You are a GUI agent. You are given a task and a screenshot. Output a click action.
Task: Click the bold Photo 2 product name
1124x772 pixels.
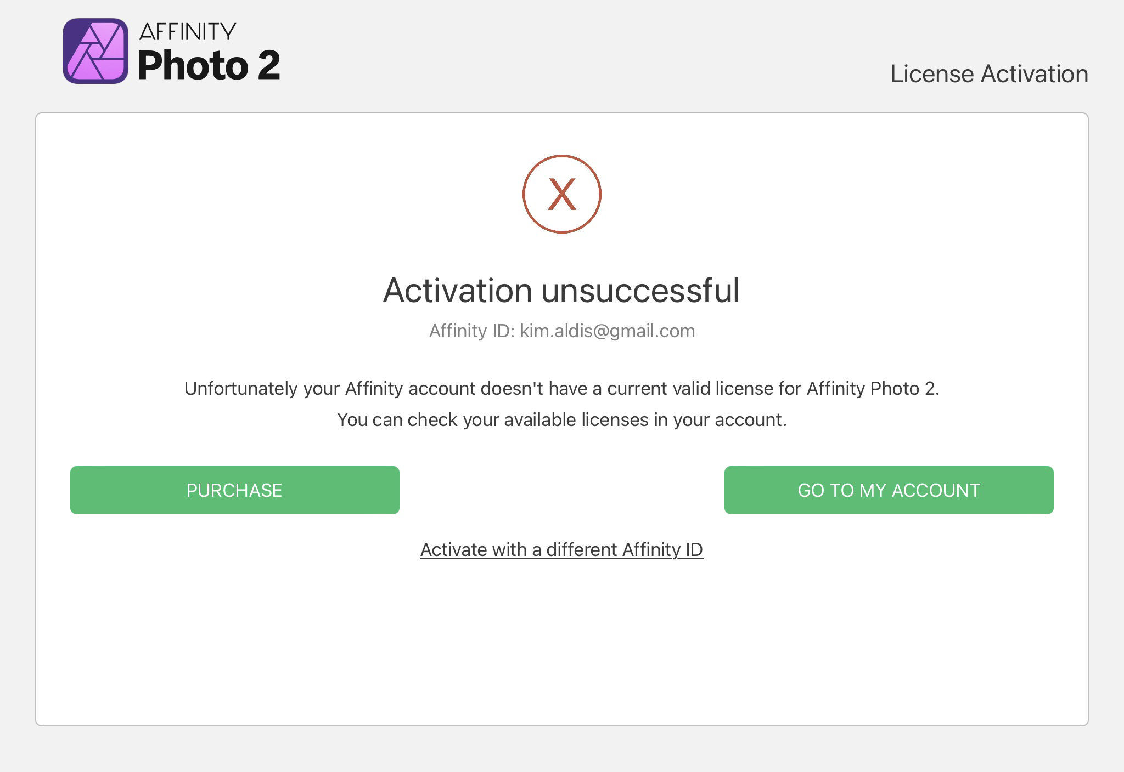pos(209,65)
